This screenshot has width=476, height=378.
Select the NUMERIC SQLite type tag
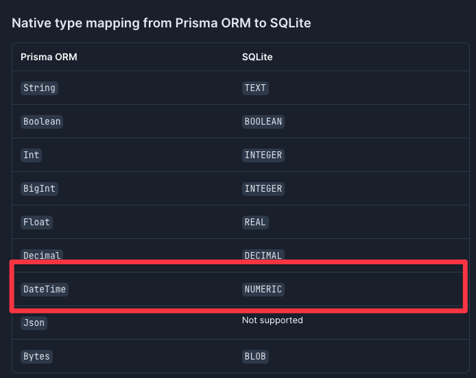263,289
